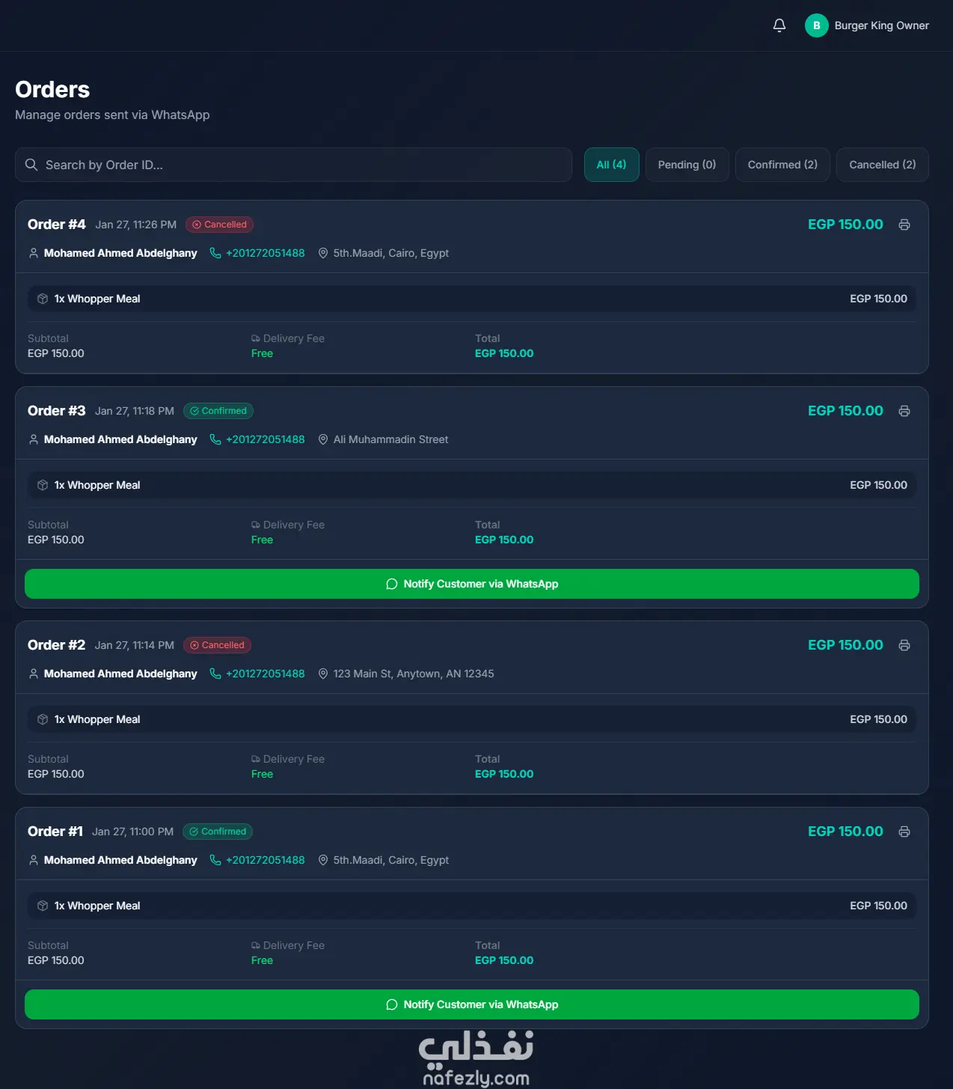This screenshot has width=953, height=1089.
Task: Click the address 123 Main St, Anytown
Action: (414, 674)
